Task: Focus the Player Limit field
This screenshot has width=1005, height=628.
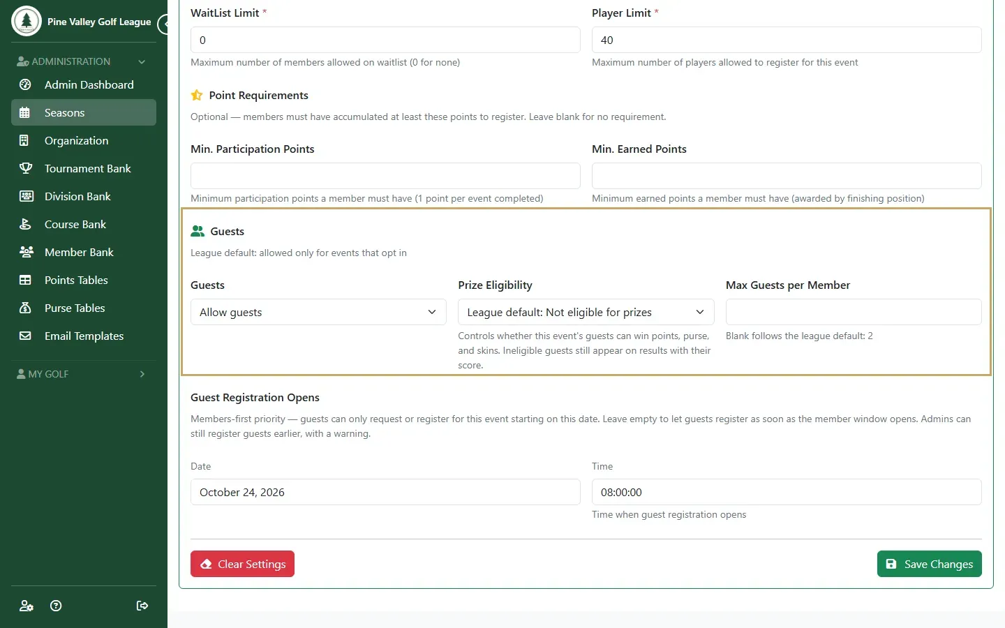Action: coord(787,40)
